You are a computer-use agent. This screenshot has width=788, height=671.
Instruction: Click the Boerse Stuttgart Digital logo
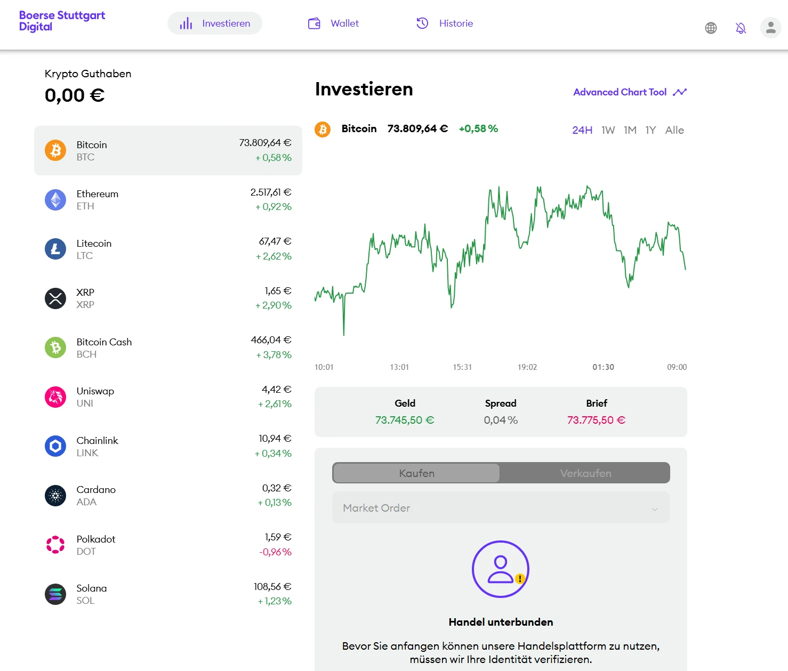62,21
